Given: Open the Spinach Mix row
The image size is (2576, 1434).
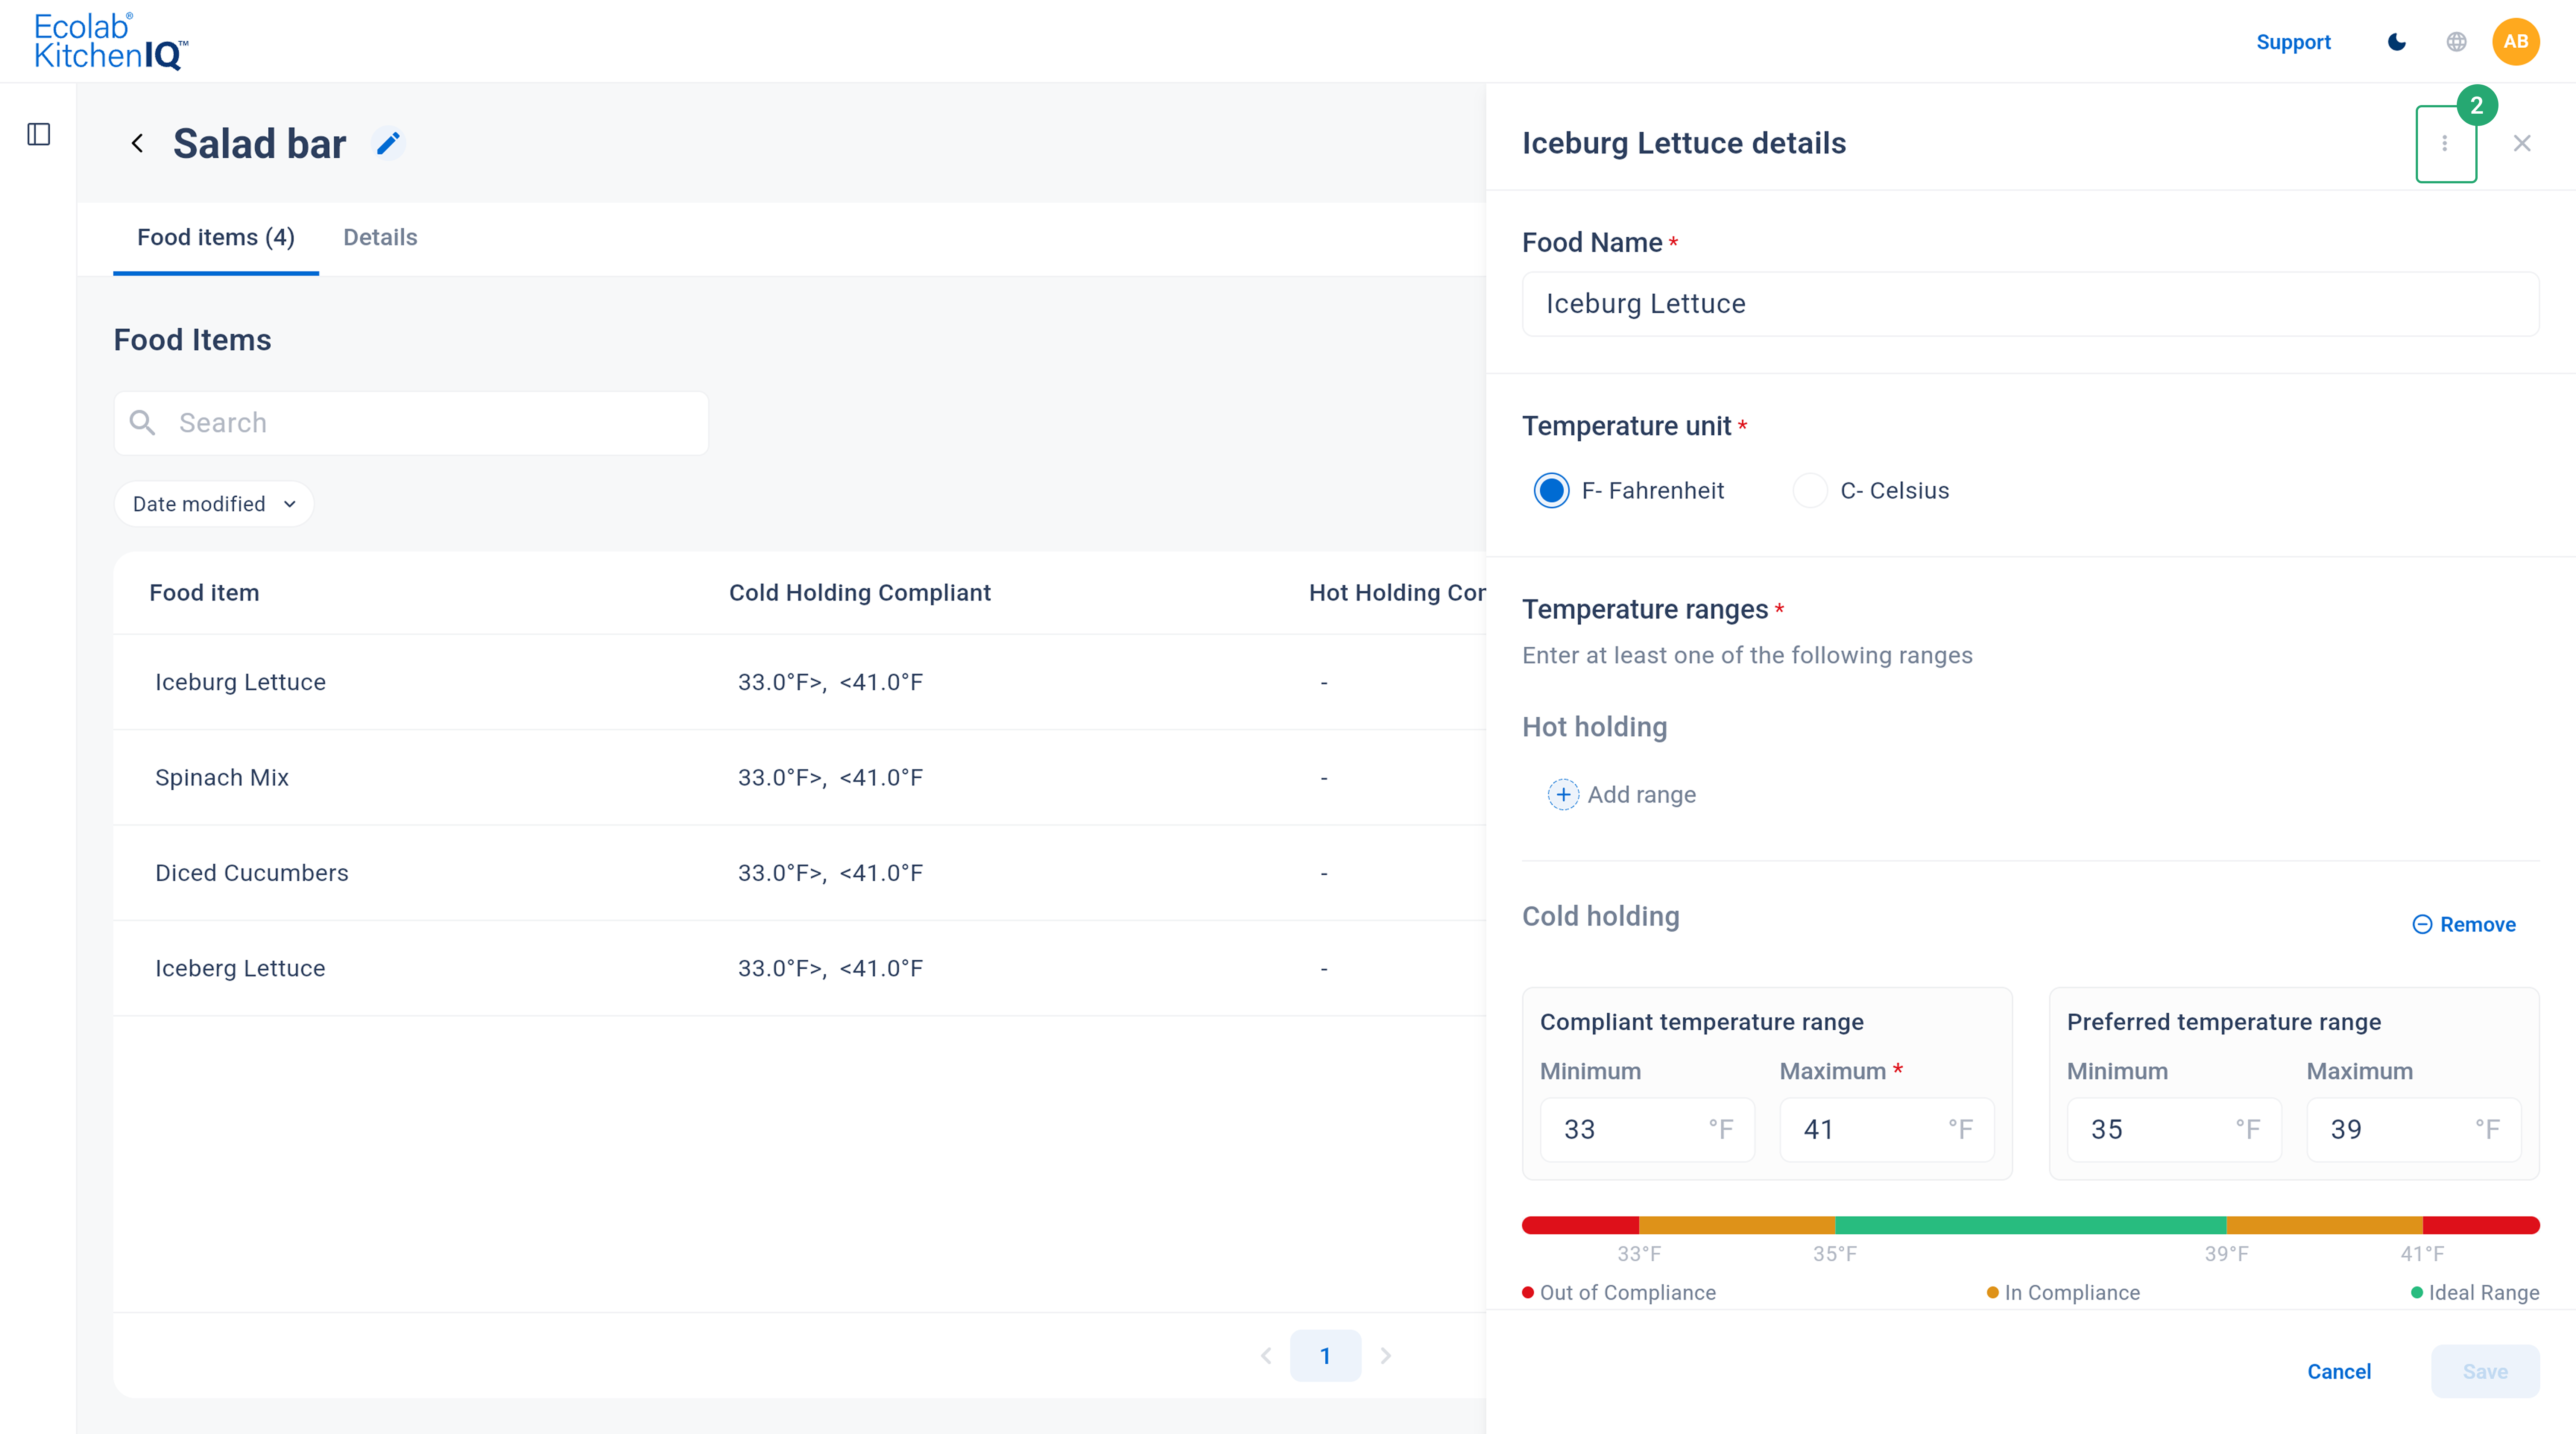Looking at the screenshot, I should click(799, 778).
